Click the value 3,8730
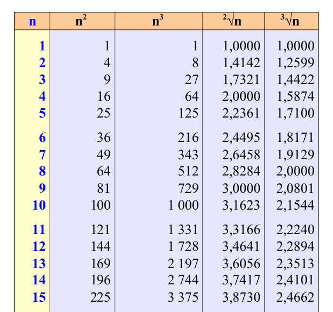Viewport: 333px width, 312px height. (x=242, y=297)
